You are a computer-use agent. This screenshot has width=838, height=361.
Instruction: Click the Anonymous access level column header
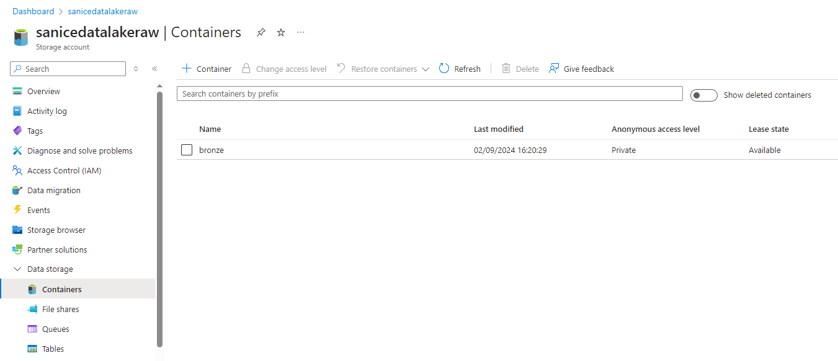pyautogui.click(x=656, y=129)
